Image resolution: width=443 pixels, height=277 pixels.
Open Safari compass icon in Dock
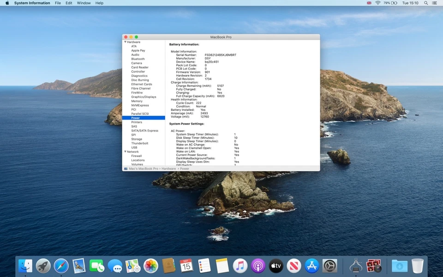coord(61,266)
